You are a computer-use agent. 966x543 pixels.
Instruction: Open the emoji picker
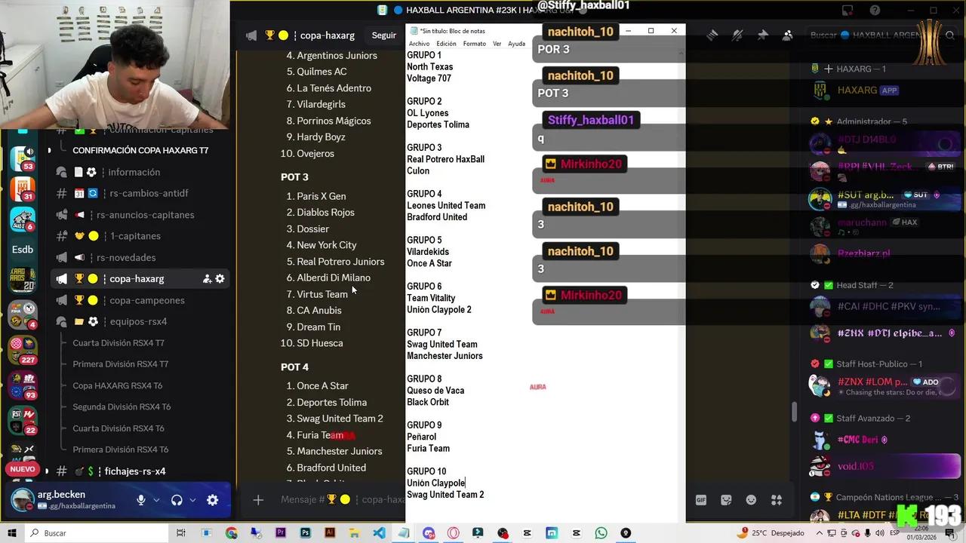point(750,499)
